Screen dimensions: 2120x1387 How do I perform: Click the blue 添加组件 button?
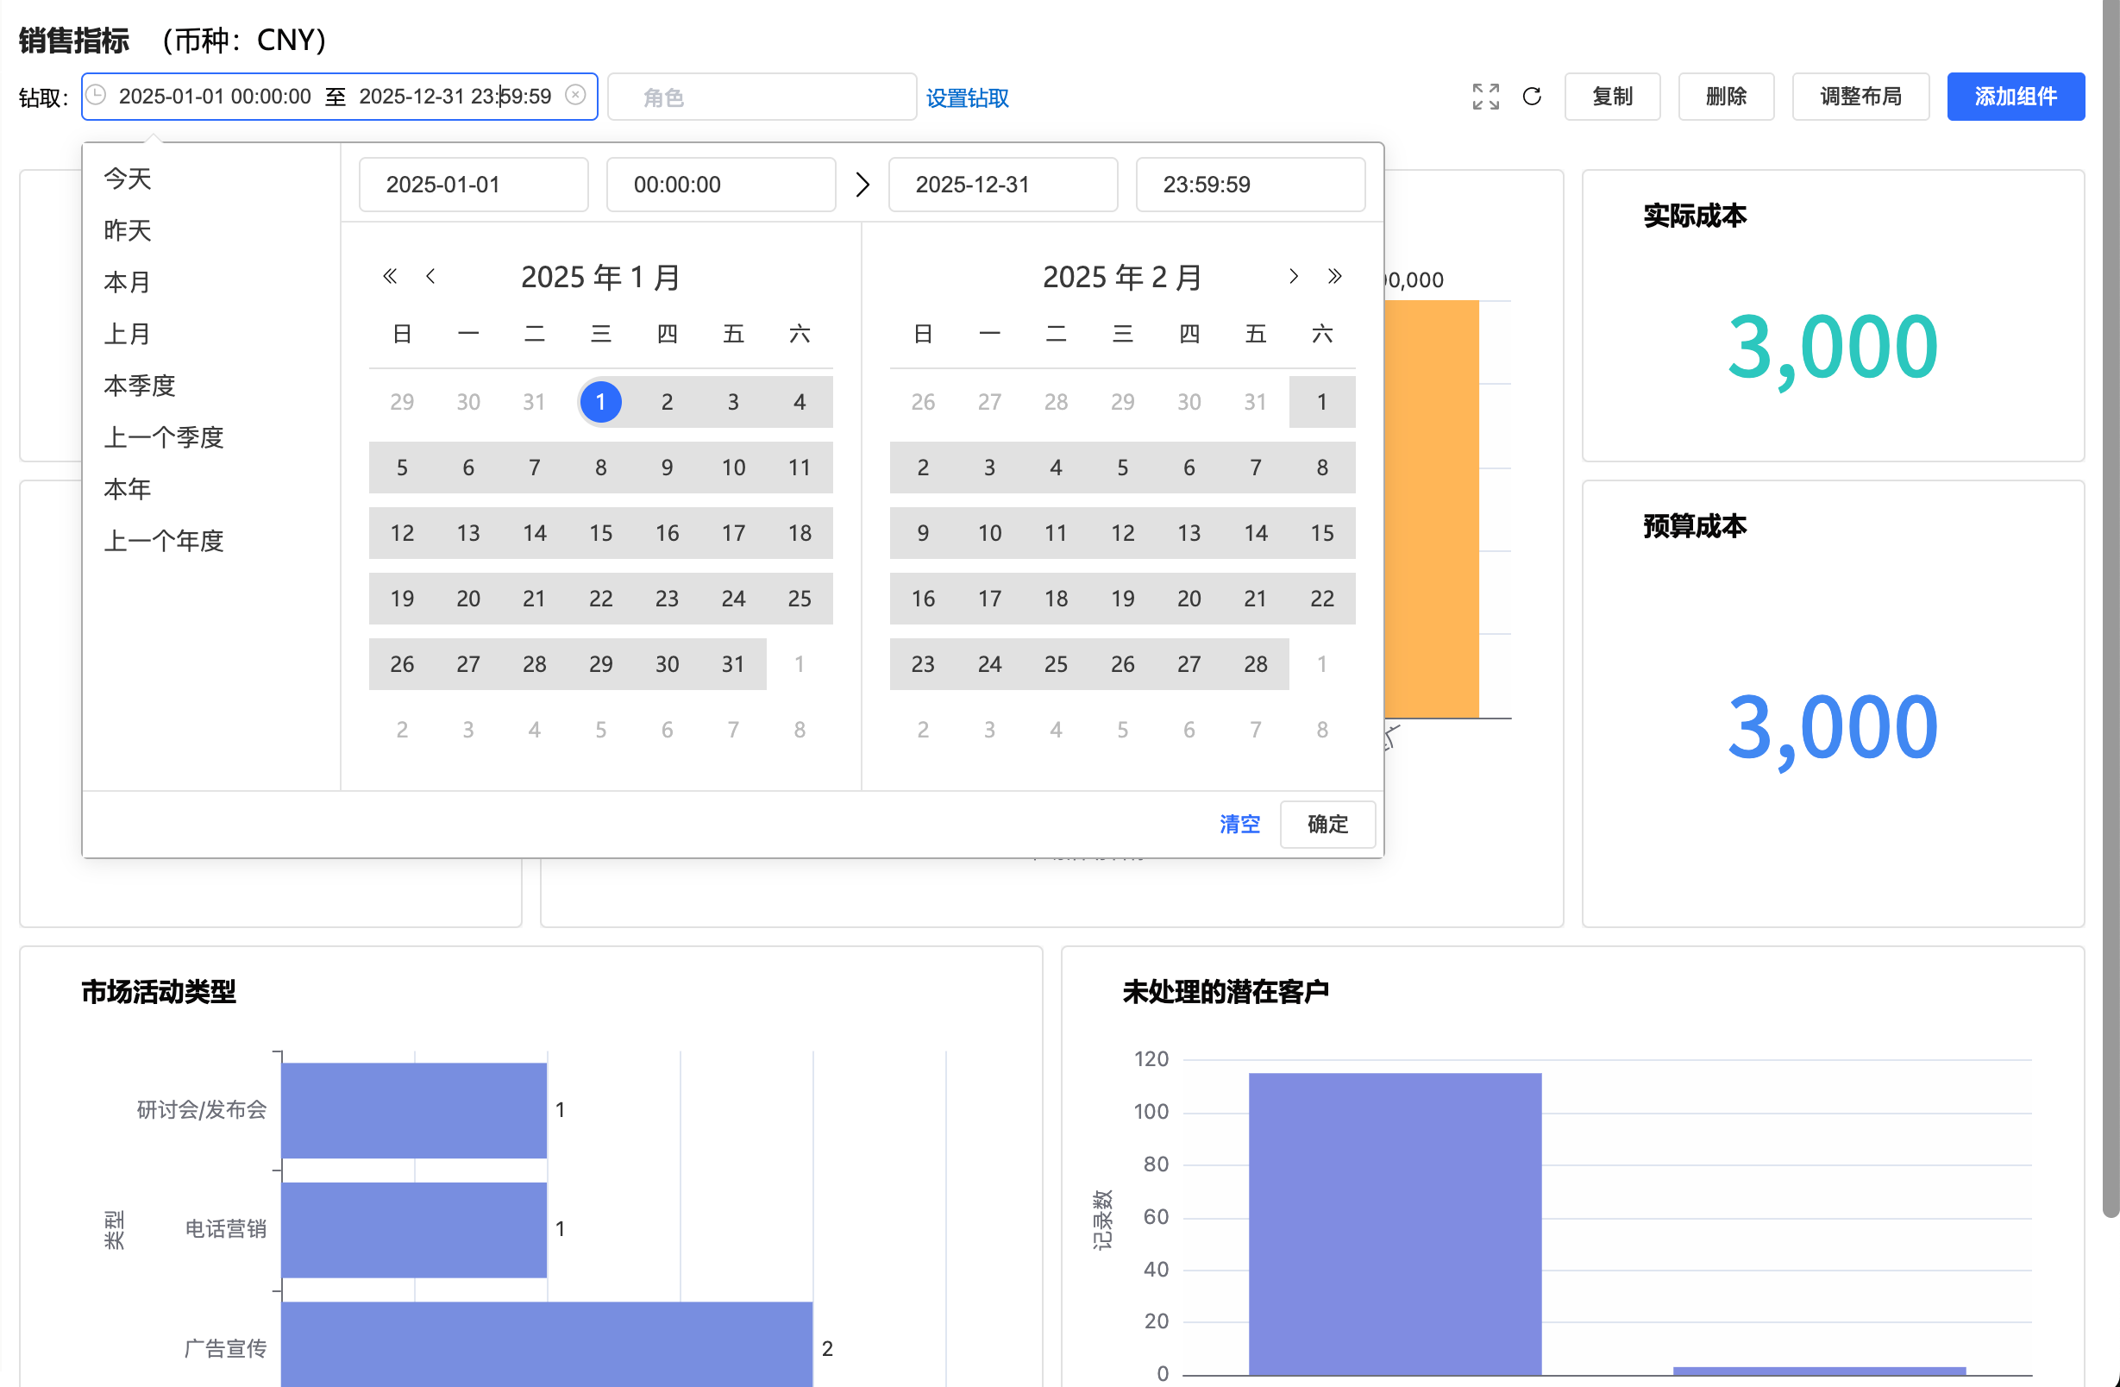click(x=2014, y=97)
